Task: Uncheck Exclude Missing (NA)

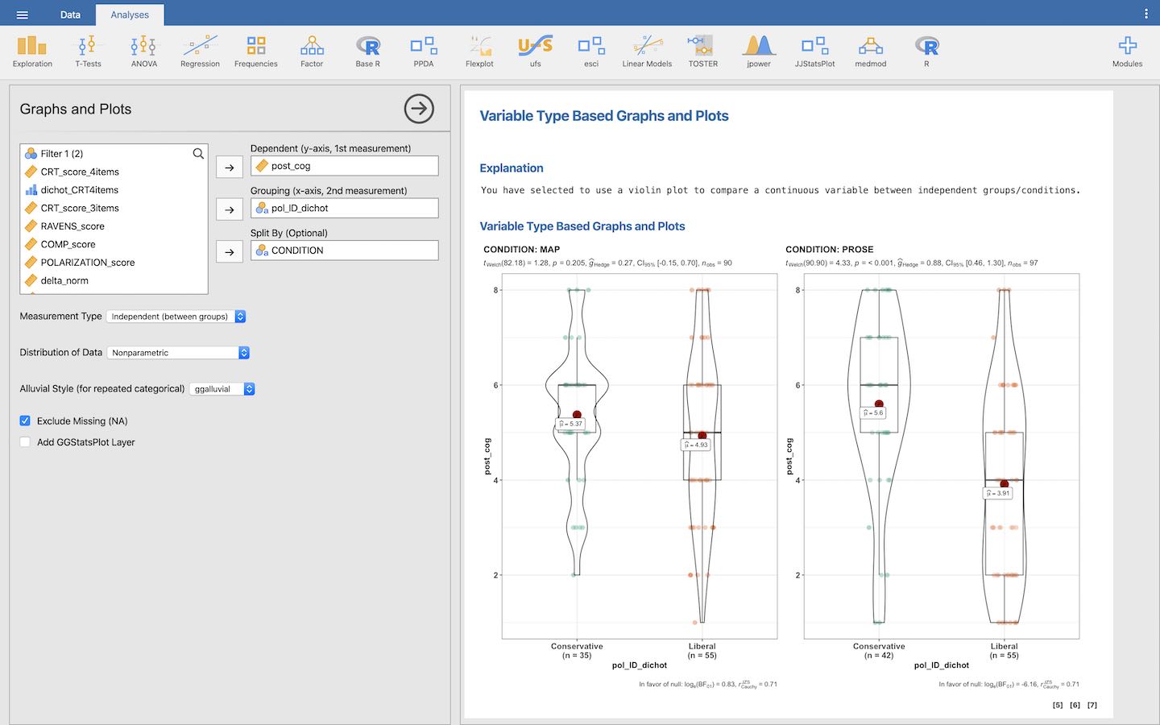Action: click(x=25, y=420)
